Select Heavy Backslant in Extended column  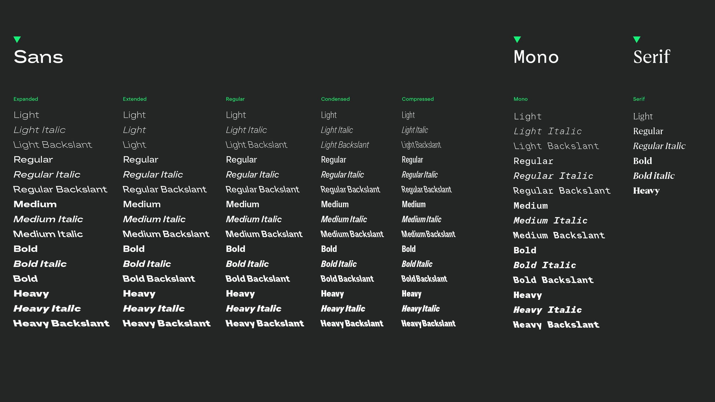(166, 323)
